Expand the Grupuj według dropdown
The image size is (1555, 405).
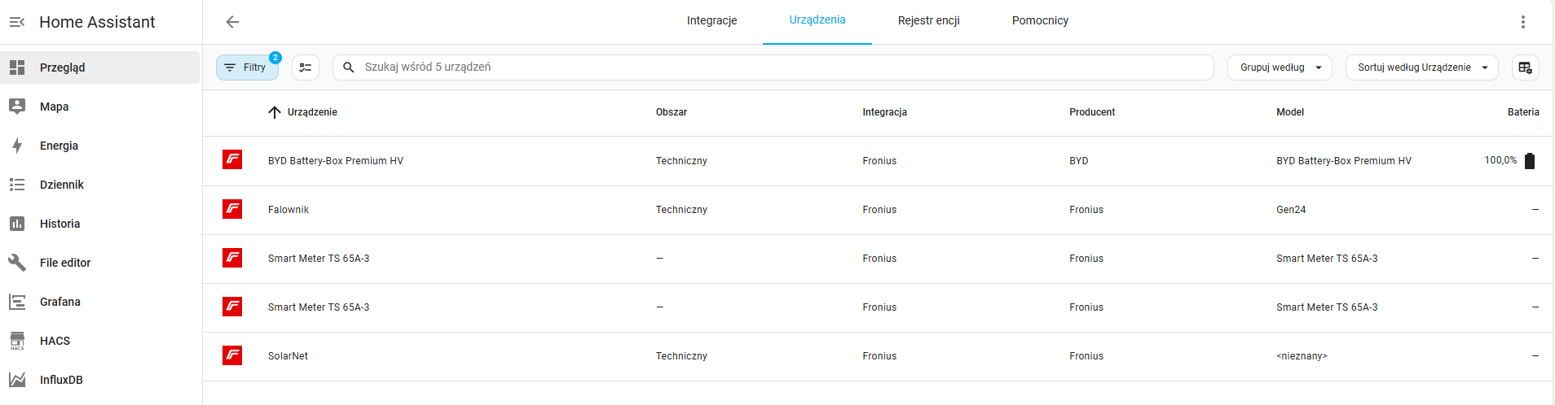(1280, 67)
